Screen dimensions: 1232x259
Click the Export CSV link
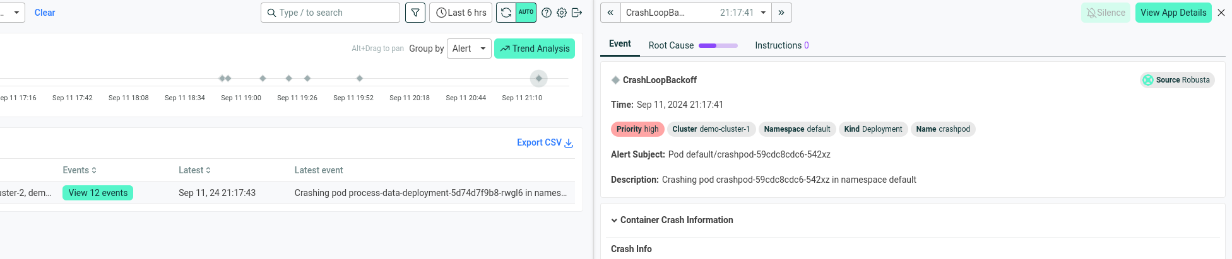pyautogui.click(x=545, y=142)
